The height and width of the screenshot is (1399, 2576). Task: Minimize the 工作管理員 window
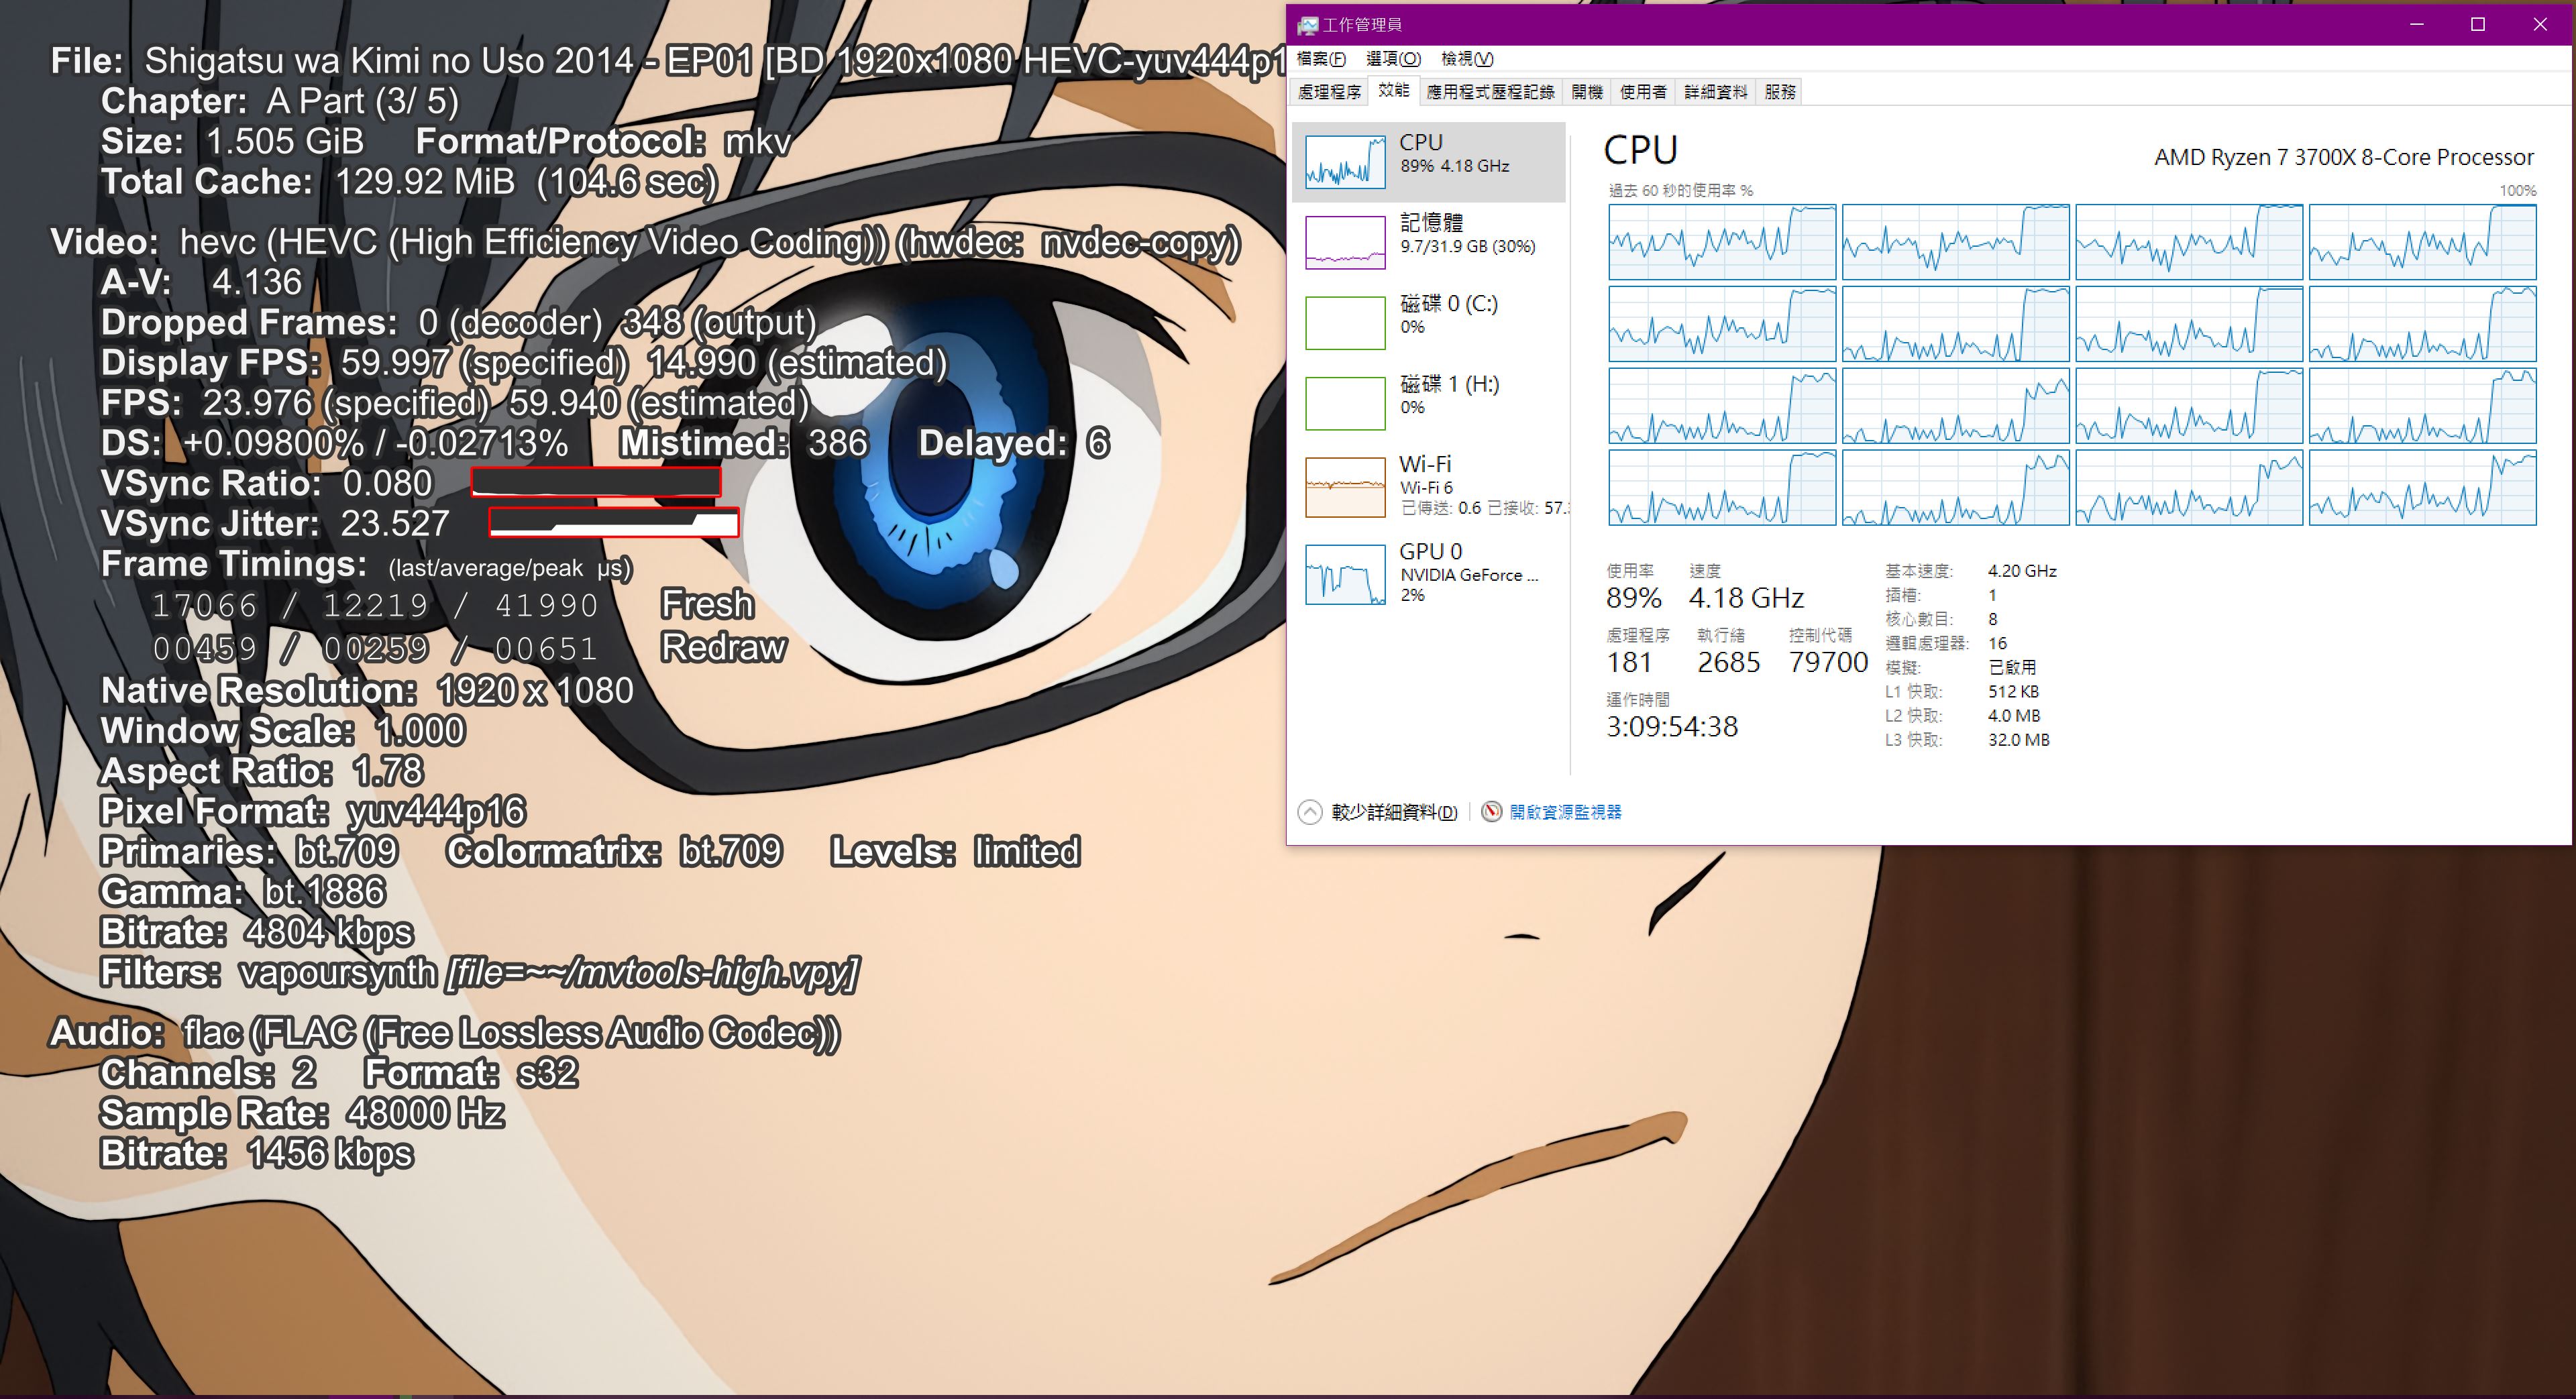pyautogui.click(x=2416, y=24)
